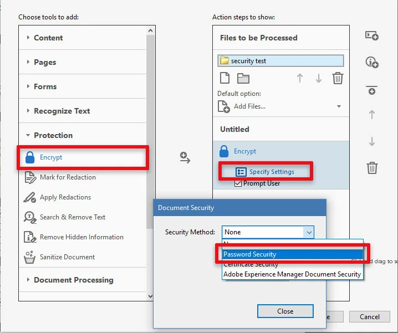This screenshot has width=398, height=333.
Task: Add instruction step with the info-plus icon
Action: tap(372, 62)
